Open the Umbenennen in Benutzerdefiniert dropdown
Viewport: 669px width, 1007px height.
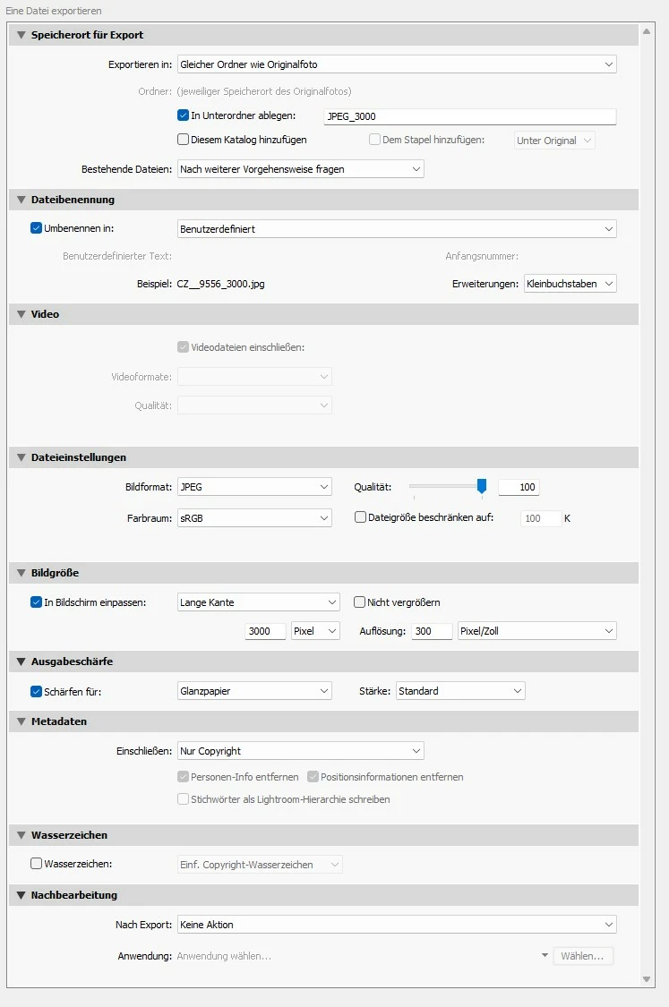[x=397, y=228]
